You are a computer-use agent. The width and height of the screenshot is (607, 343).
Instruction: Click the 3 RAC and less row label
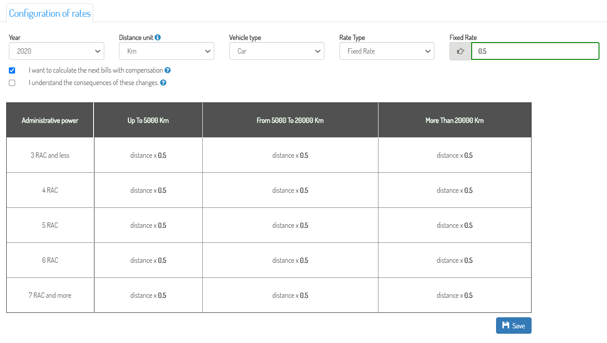tap(50, 155)
